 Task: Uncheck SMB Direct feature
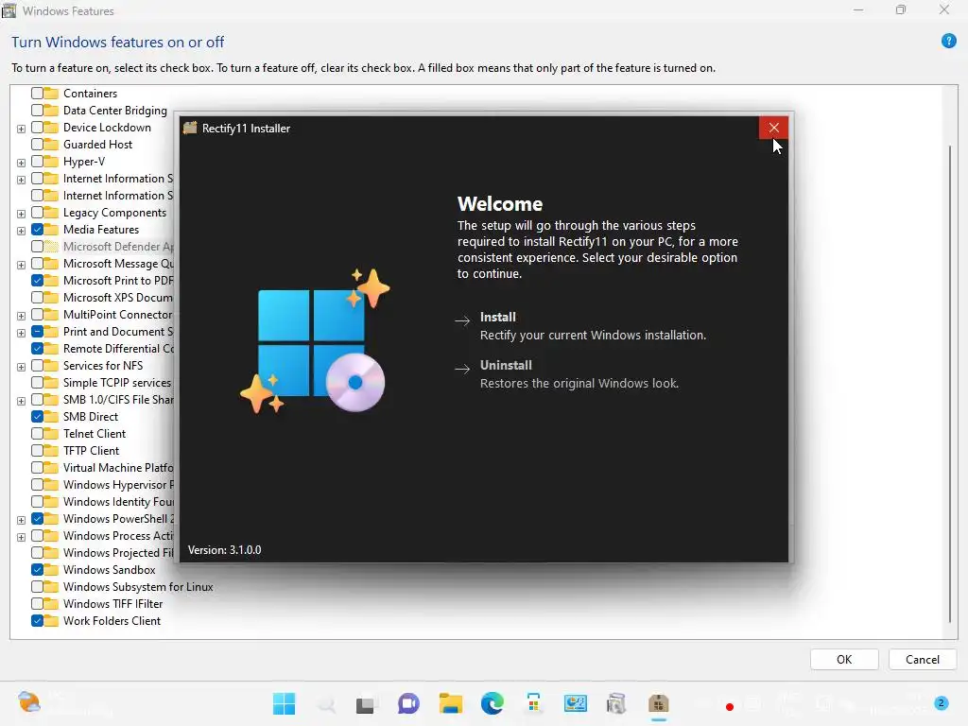pos(37,417)
